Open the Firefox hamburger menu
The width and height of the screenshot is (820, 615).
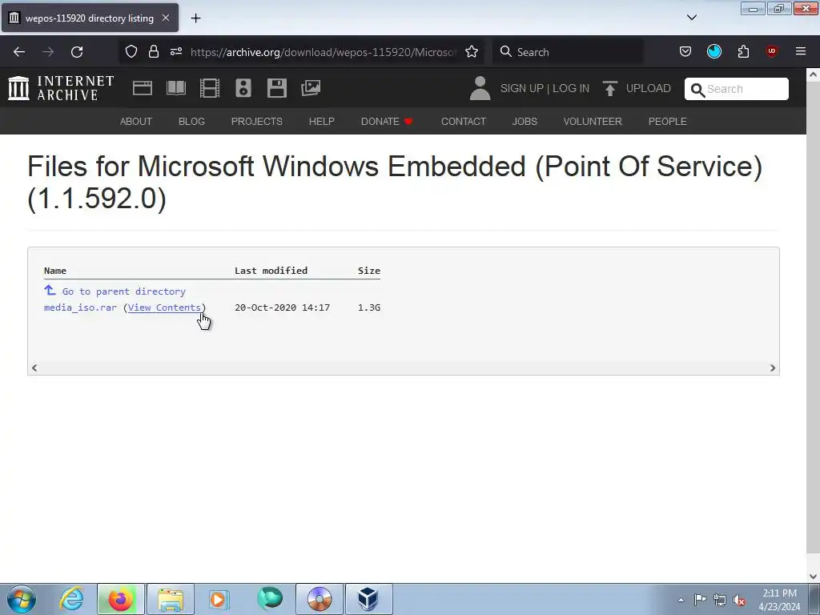(801, 52)
